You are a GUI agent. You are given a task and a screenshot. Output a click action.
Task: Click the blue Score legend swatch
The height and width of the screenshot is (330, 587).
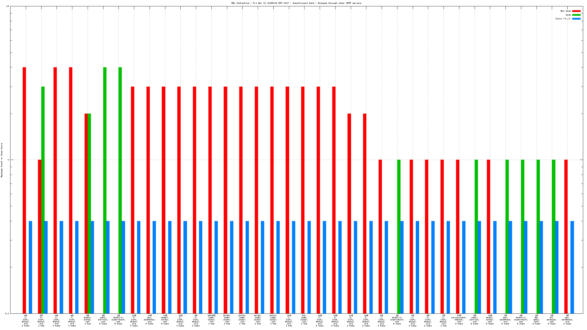576,19
